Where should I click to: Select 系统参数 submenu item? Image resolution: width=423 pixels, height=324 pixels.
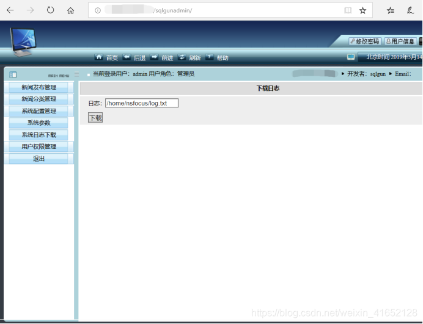click(x=39, y=123)
